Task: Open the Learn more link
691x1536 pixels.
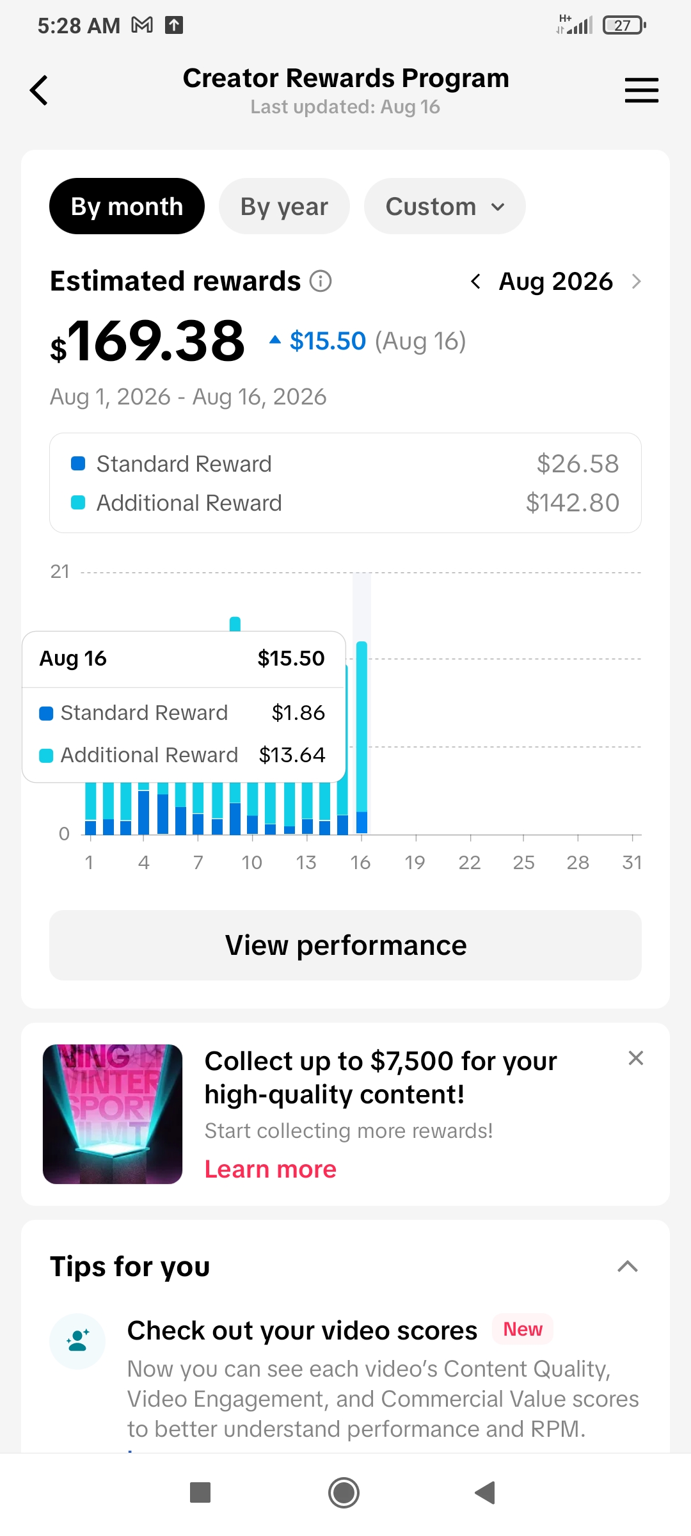Action: 270,1169
